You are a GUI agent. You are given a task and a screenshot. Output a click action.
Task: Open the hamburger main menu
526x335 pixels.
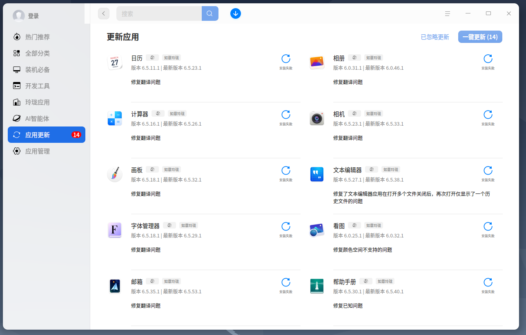[x=448, y=13]
